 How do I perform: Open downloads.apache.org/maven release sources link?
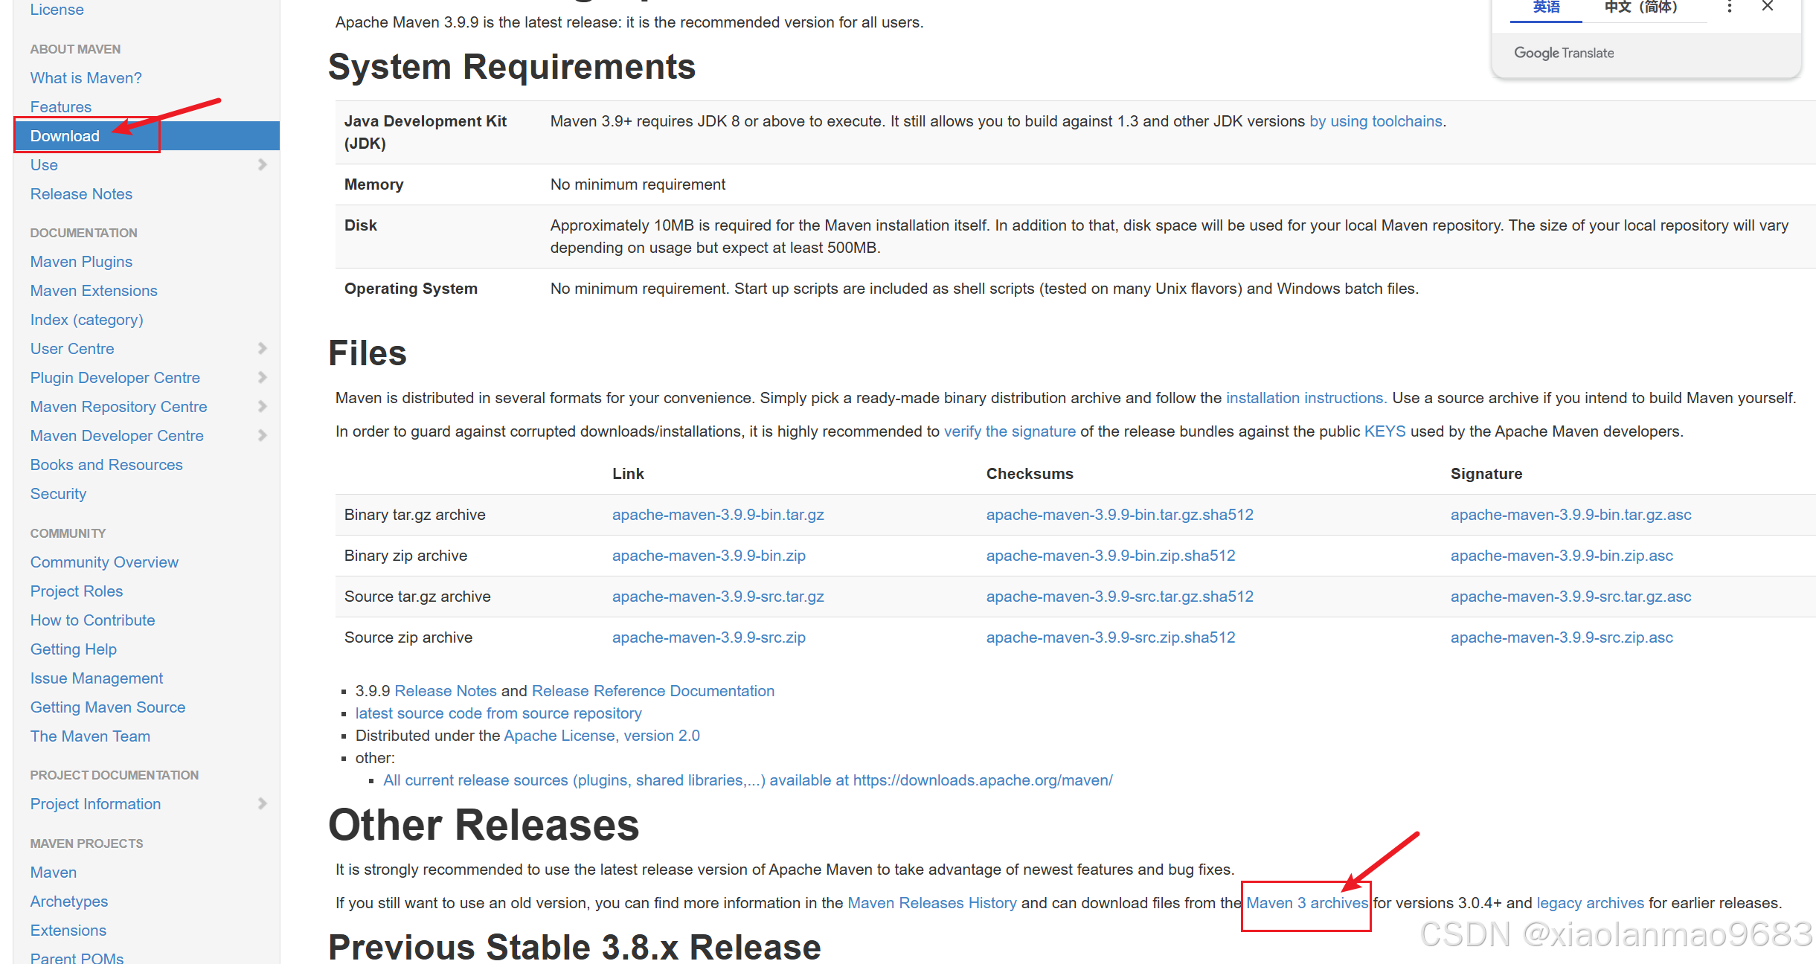point(748,780)
